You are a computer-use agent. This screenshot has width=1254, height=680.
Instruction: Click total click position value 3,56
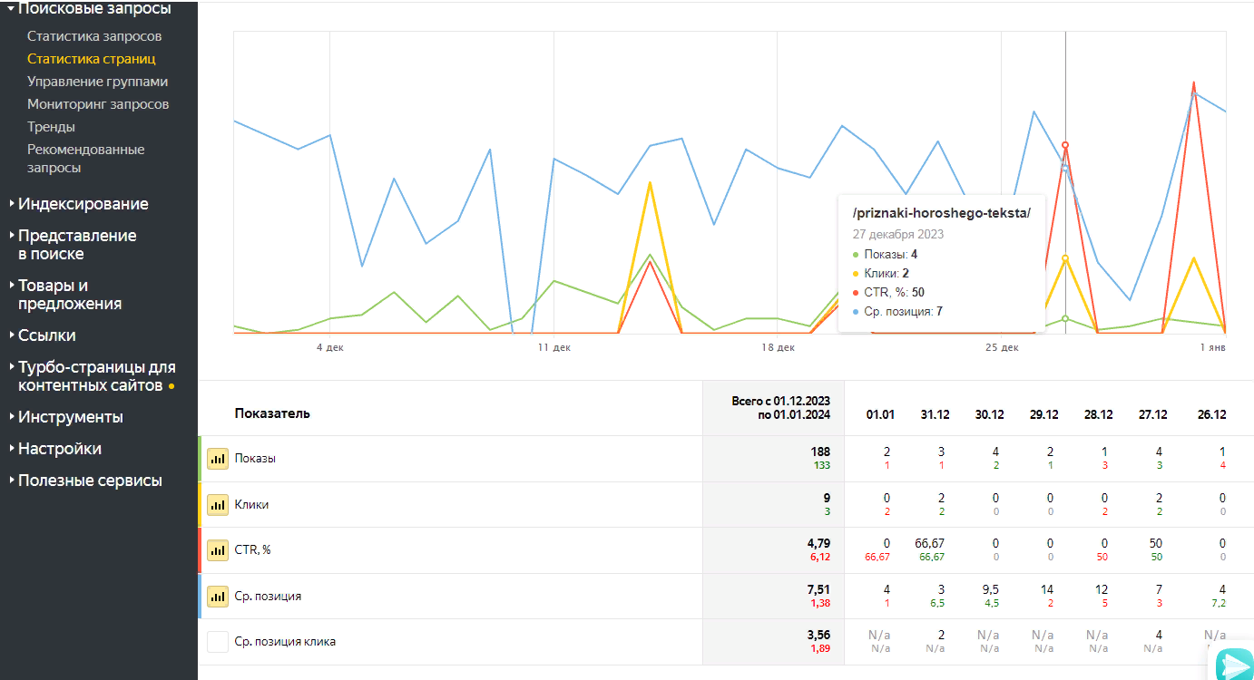pyautogui.click(x=818, y=635)
